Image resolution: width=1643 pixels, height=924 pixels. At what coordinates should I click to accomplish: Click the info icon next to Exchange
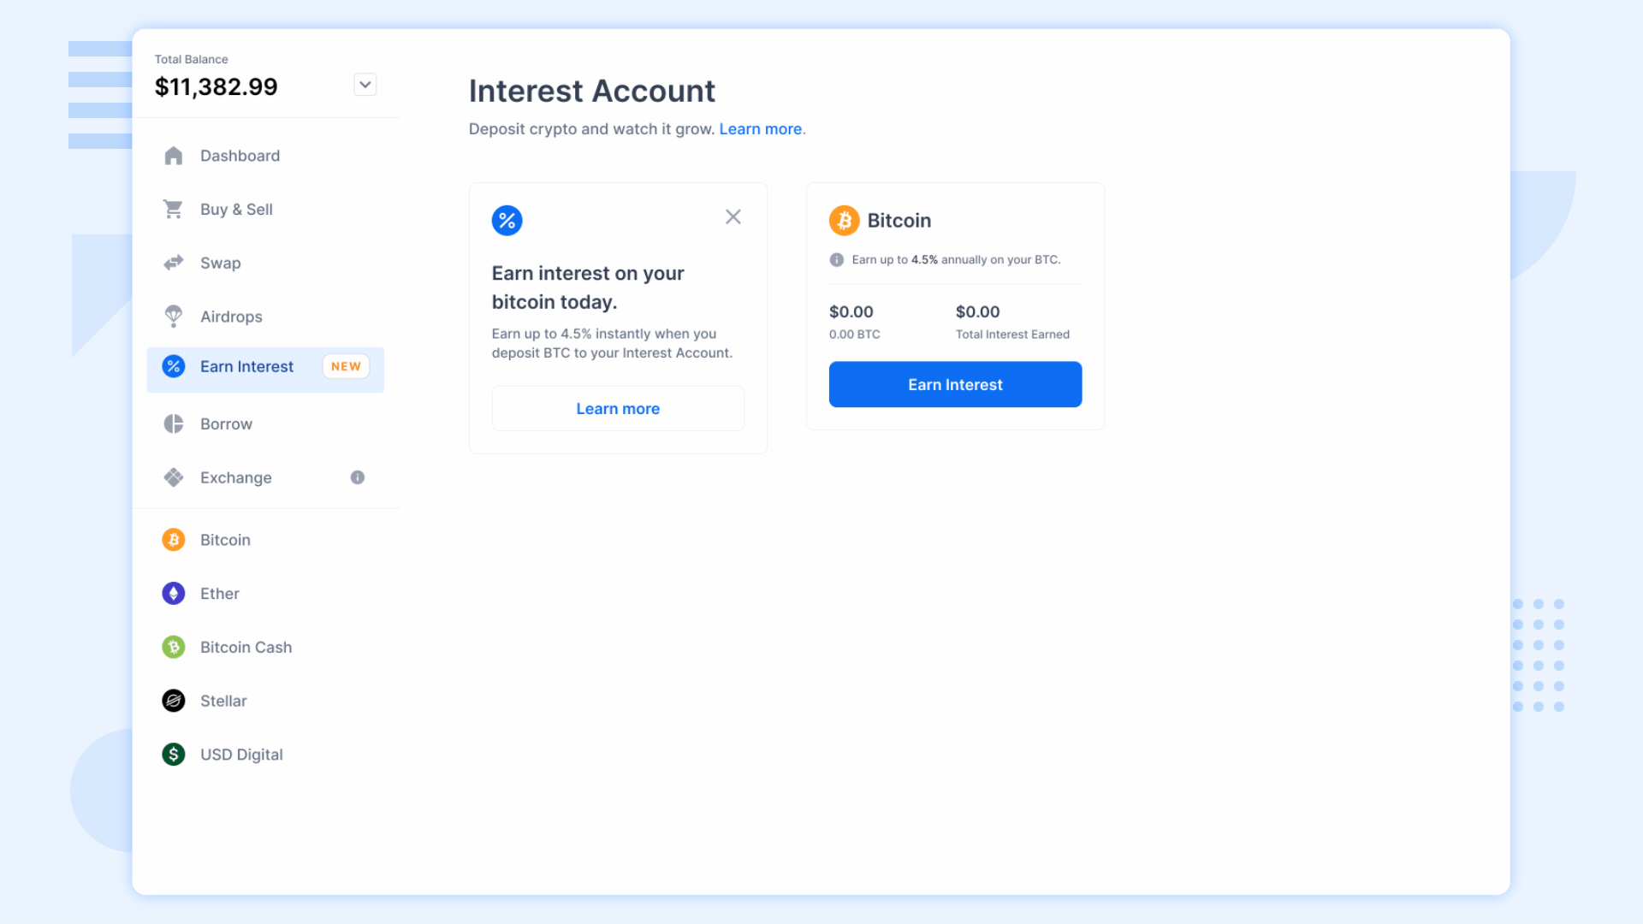pyautogui.click(x=358, y=477)
